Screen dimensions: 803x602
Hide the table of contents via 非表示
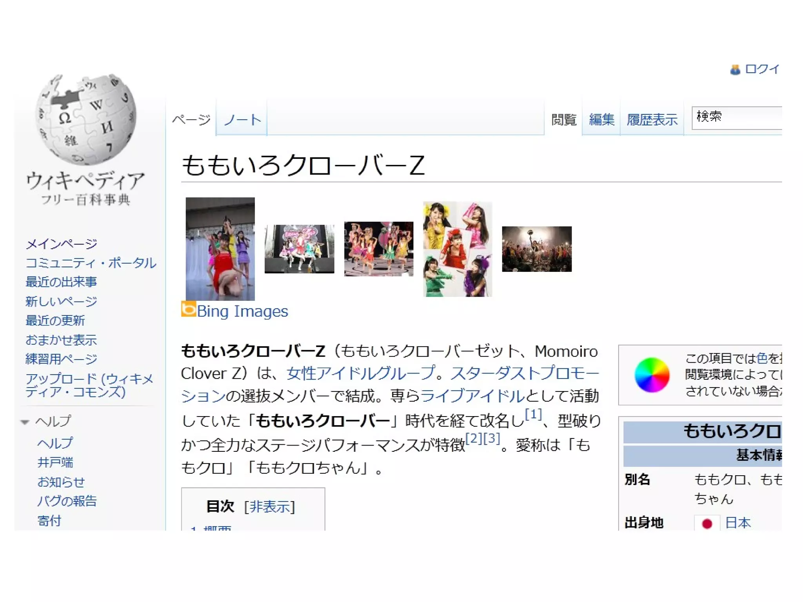[x=269, y=507]
